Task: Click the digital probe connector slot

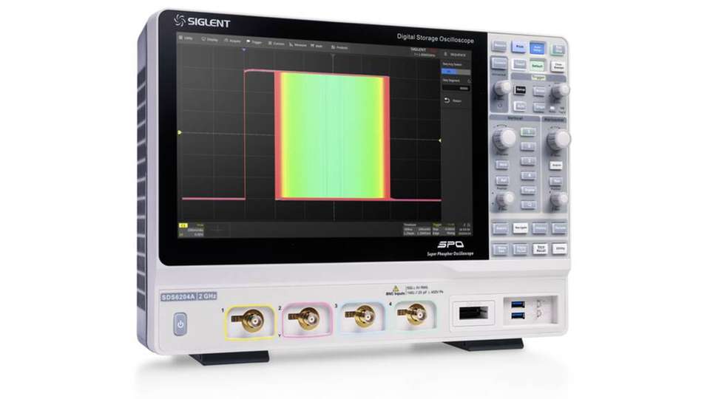Action: [x=473, y=313]
